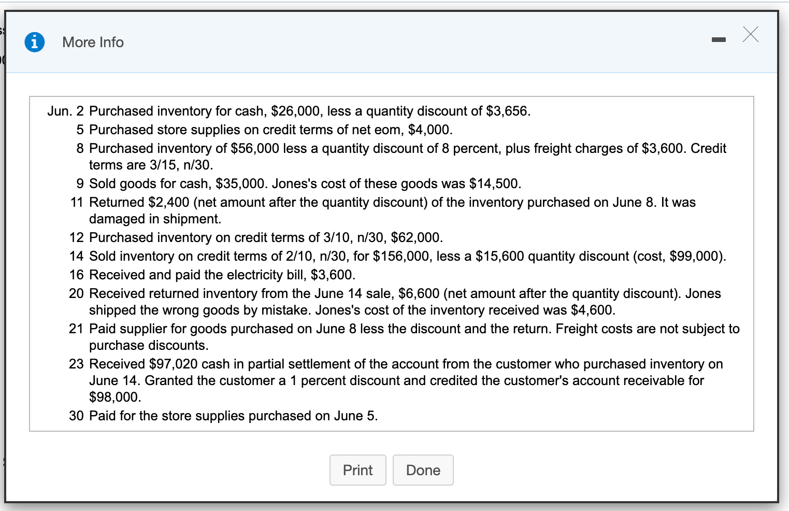
Task: Click the 'shipped the wrong goods by mistake' line
Action: tap(352, 310)
